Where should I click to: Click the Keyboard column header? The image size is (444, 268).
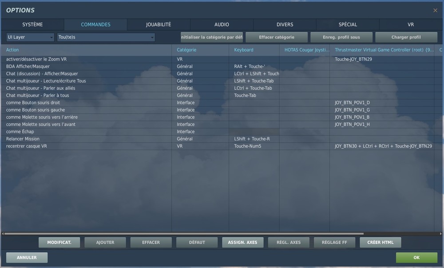pyautogui.click(x=254, y=50)
